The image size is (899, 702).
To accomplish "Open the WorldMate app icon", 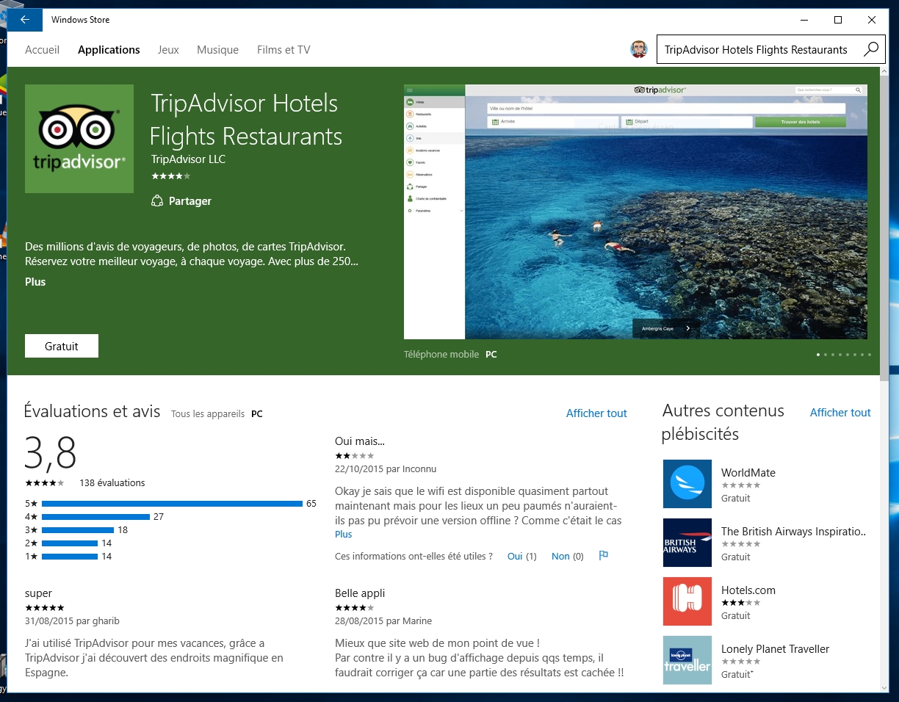I will point(687,484).
